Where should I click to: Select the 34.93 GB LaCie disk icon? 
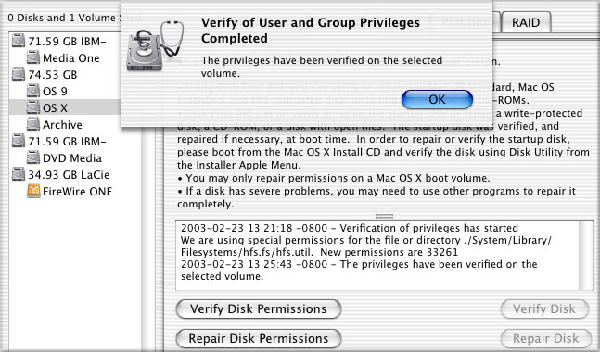tap(19, 174)
